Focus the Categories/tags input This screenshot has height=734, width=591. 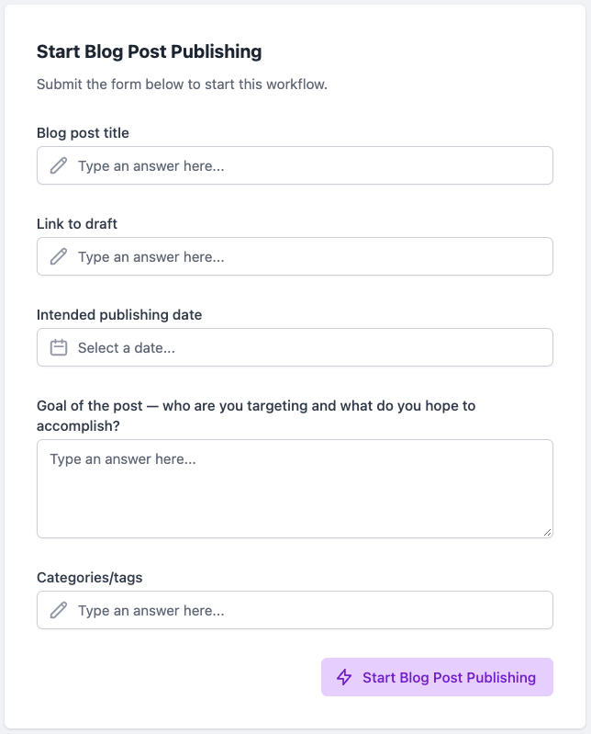pos(295,610)
